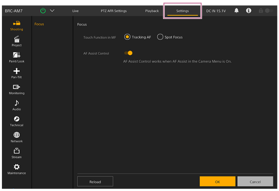Open Pan-Tilt settings category
Viewport: 279px width, 191px height.
(x=16, y=73)
